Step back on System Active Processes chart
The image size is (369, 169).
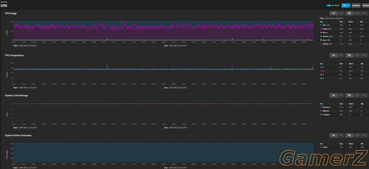click(333, 135)
